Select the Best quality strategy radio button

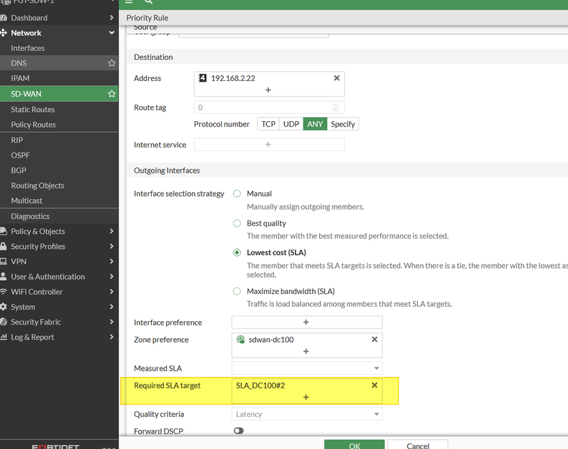tap(237, 223)
